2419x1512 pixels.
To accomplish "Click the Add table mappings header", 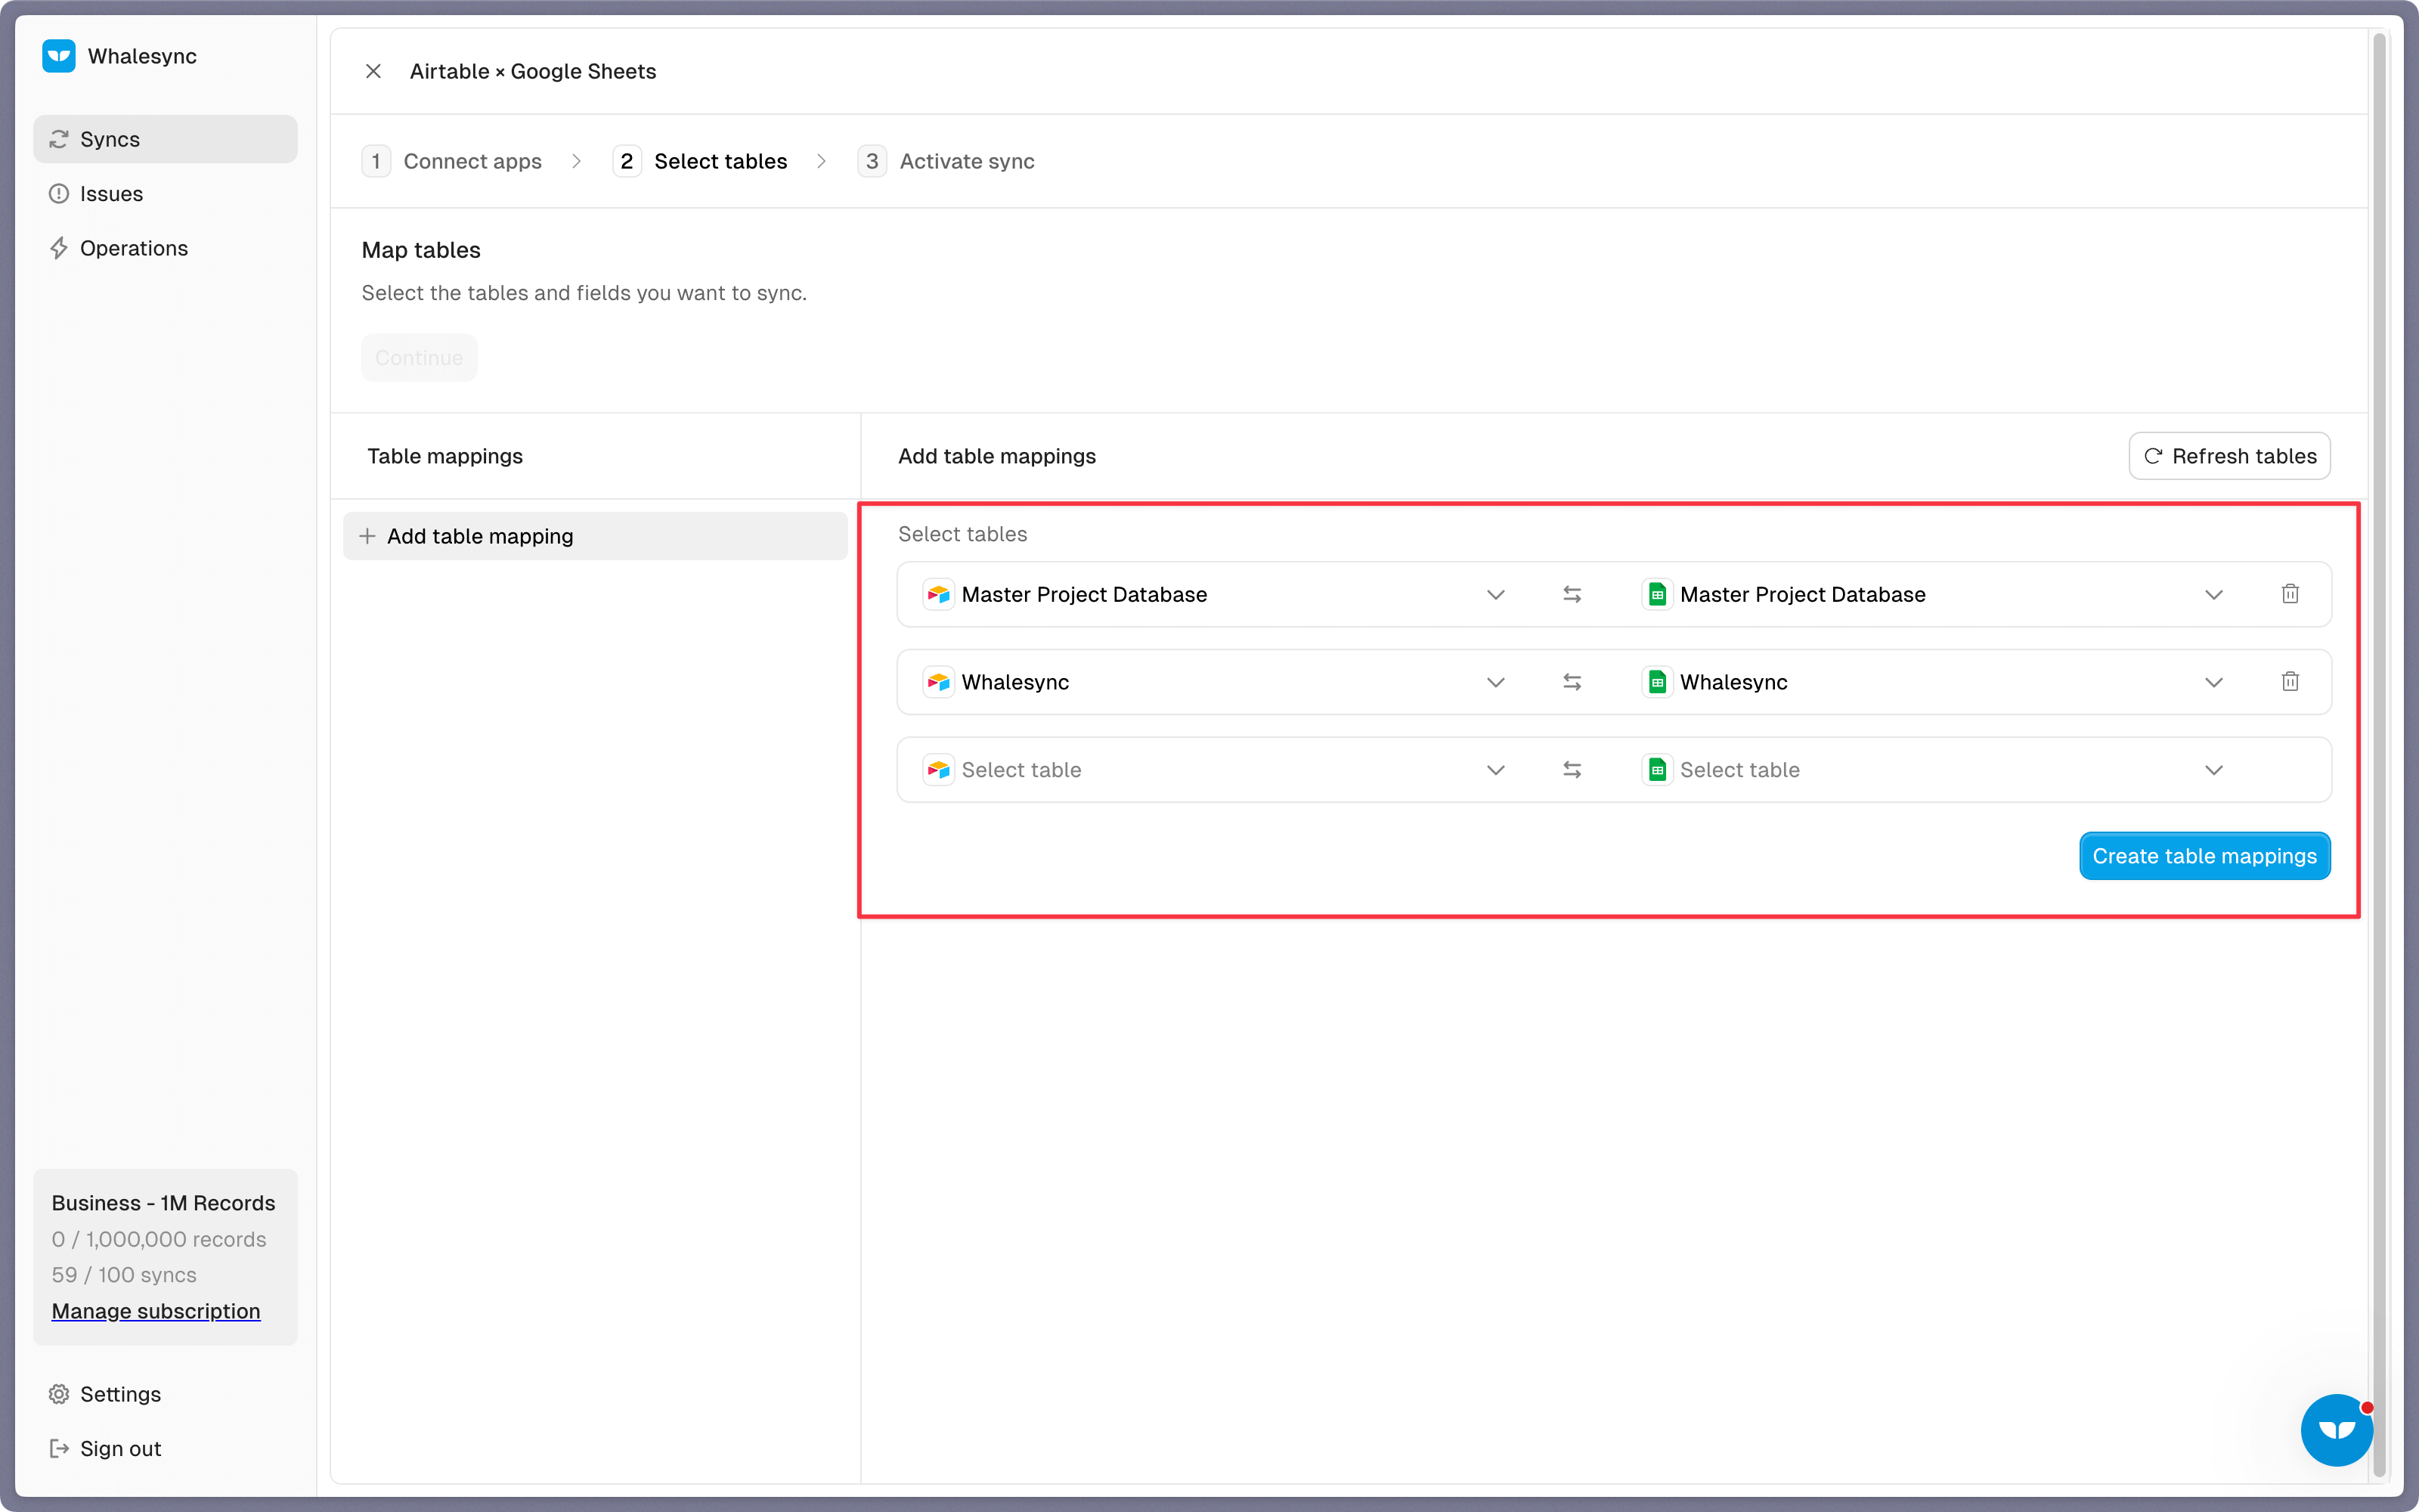I will click(x=996, y=456).
